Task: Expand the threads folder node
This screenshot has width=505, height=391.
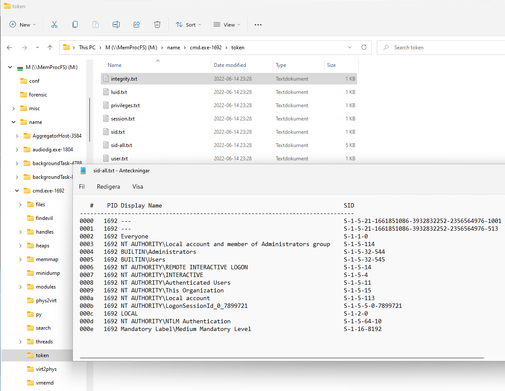Action: (x=20, y=342)
